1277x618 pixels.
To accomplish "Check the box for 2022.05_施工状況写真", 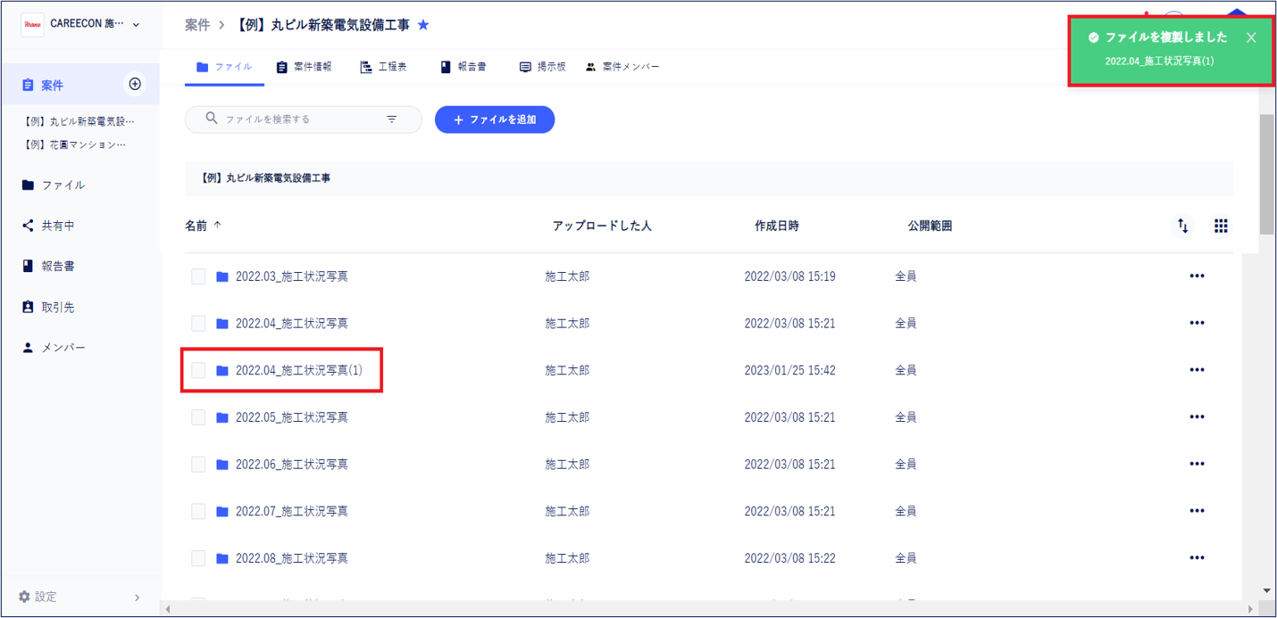I will (x=198, y=417).
